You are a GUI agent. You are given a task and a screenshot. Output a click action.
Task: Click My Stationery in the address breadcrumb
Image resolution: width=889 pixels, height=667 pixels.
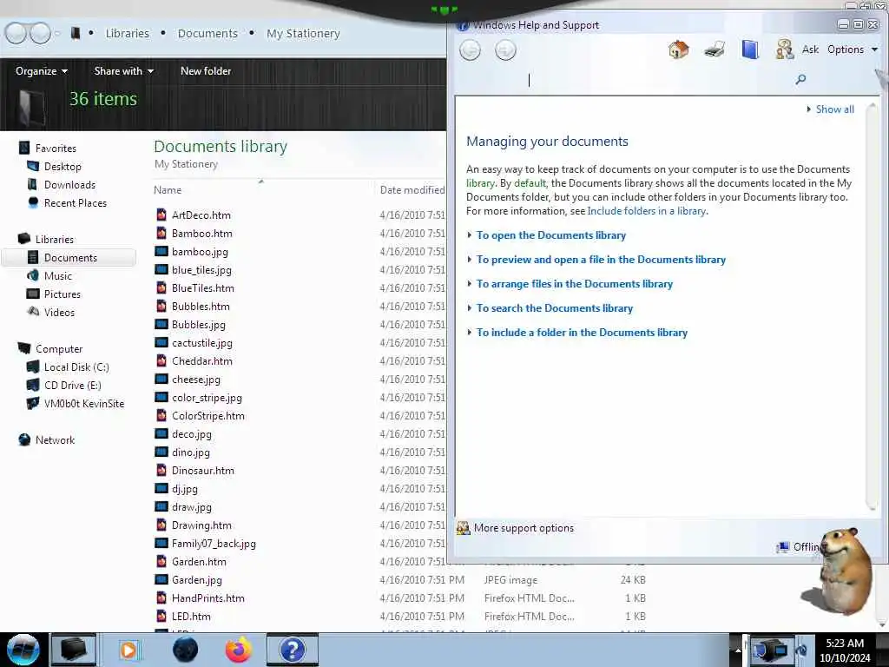(x=303, y=34)
